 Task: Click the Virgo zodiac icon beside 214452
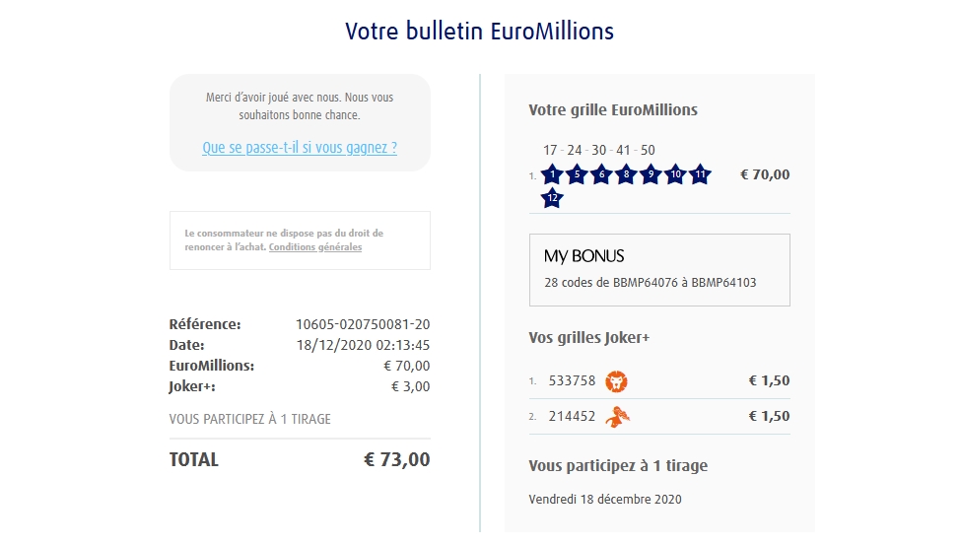618,417
